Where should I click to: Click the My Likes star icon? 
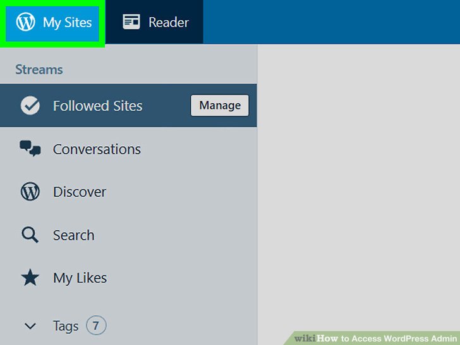click(x=30, y=277)
